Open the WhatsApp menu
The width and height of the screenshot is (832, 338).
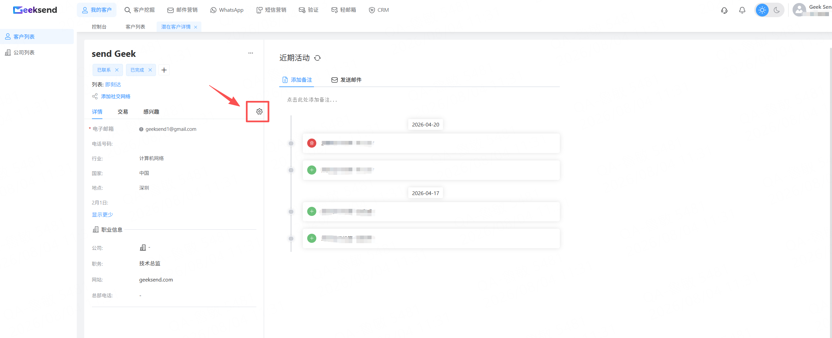[227, 10]
